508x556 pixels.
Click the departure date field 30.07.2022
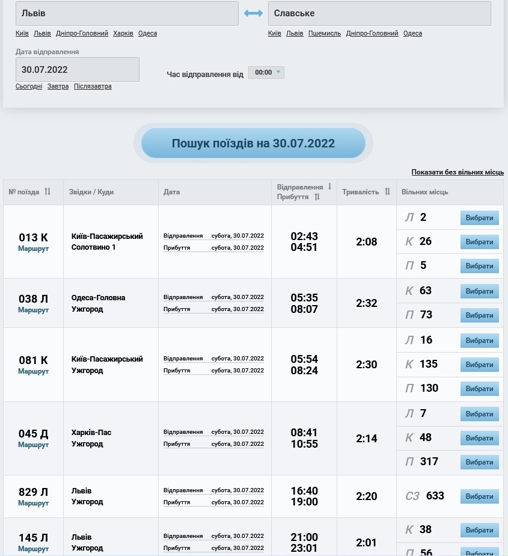[78, 69]
